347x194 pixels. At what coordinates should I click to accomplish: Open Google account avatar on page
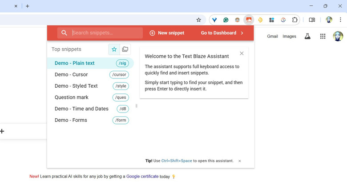(x=338, y=36)
